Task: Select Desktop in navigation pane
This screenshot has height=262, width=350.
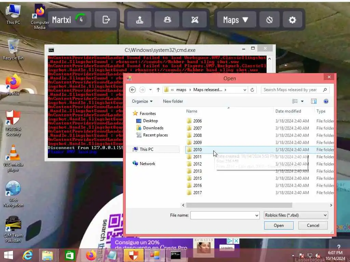Action: (x=147, y=121)
